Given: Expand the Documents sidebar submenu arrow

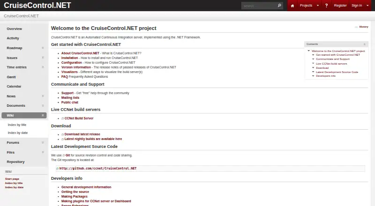Looking at the screenshot, I should [43, 106].
